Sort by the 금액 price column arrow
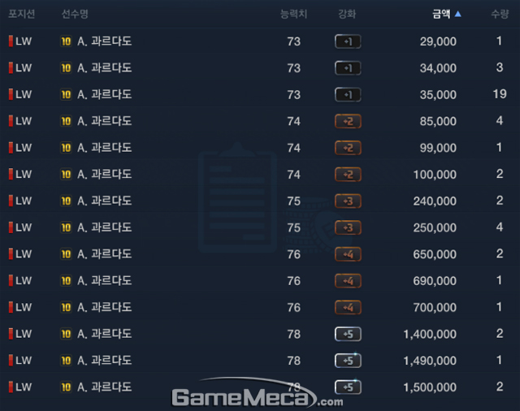The height and width of the screenshot is (411, 520). point(457,14)
